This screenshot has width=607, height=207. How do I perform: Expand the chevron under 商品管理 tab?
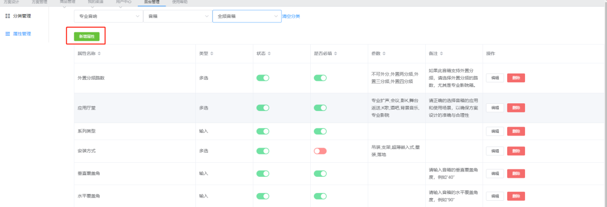(64, 7)
